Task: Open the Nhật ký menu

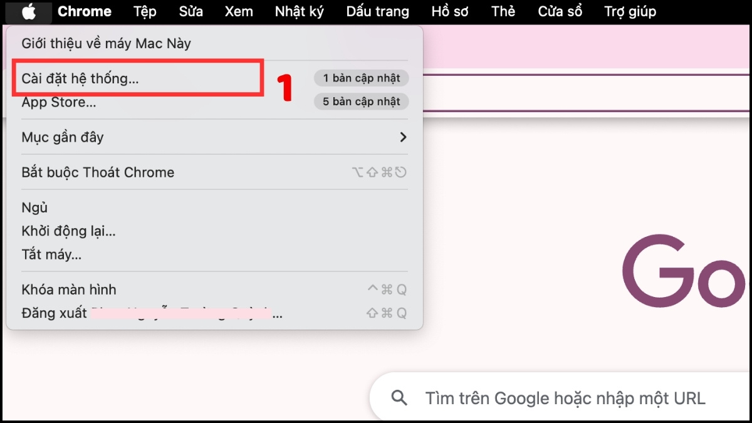Action: point(299,11)
